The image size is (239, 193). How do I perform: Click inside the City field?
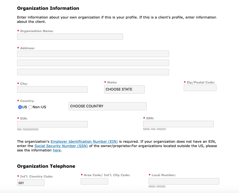[x=52, y=89]
